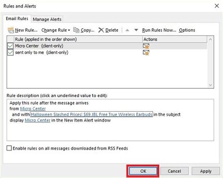This screenshot has height=178, width=223.
Task: Click the Micro Center rule action icon
Action: pyautogui.click(x=146, y=46)
